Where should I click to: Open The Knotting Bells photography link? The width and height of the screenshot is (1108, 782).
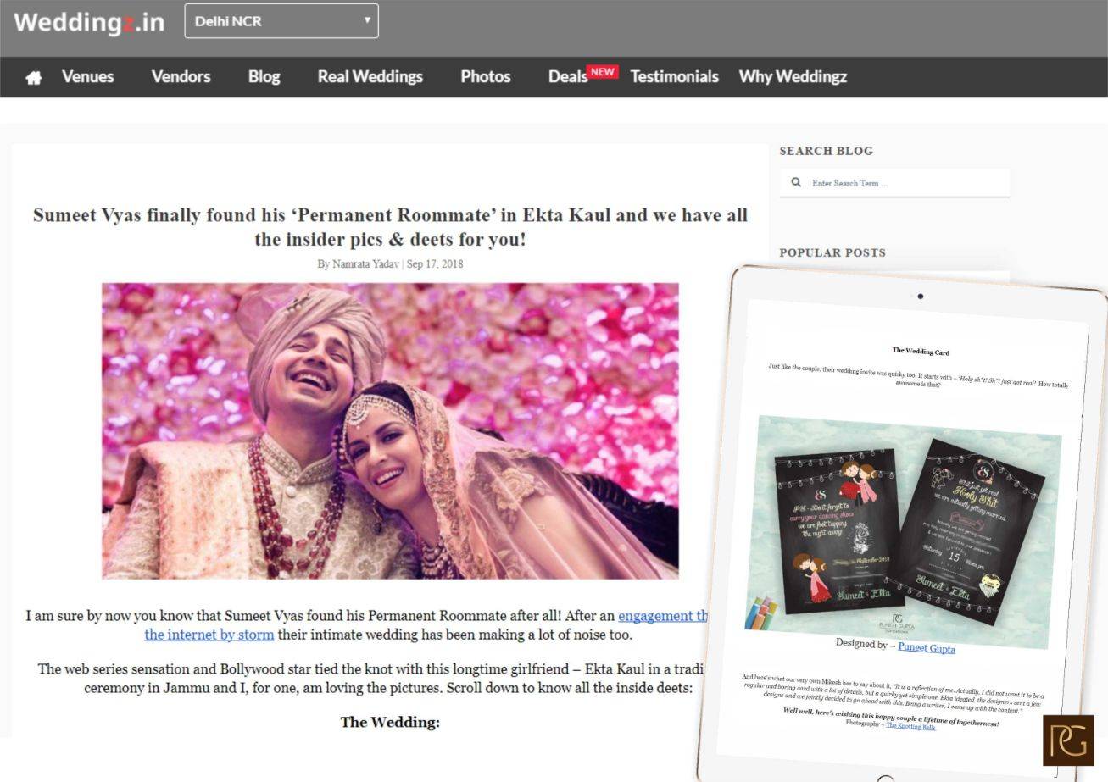click(x=910, y=726)
